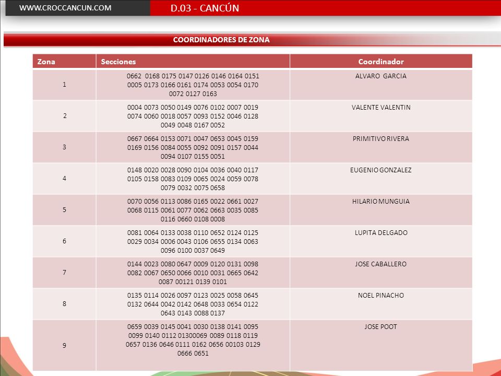Click sections line starting 0005 0173 0166
The image size is (501, 376).
[193, 85]
